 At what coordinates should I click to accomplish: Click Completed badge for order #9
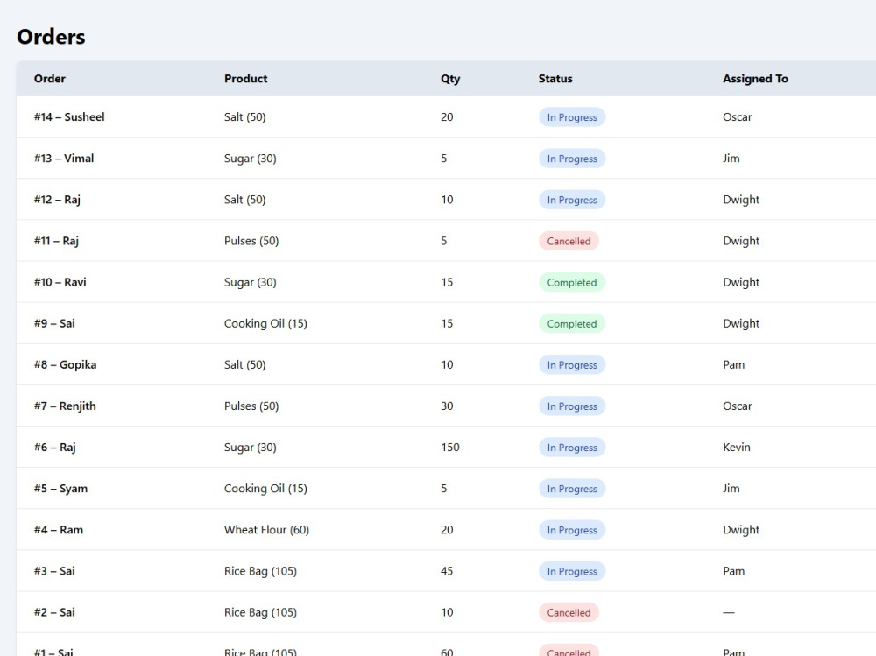[x=572, y=324]
